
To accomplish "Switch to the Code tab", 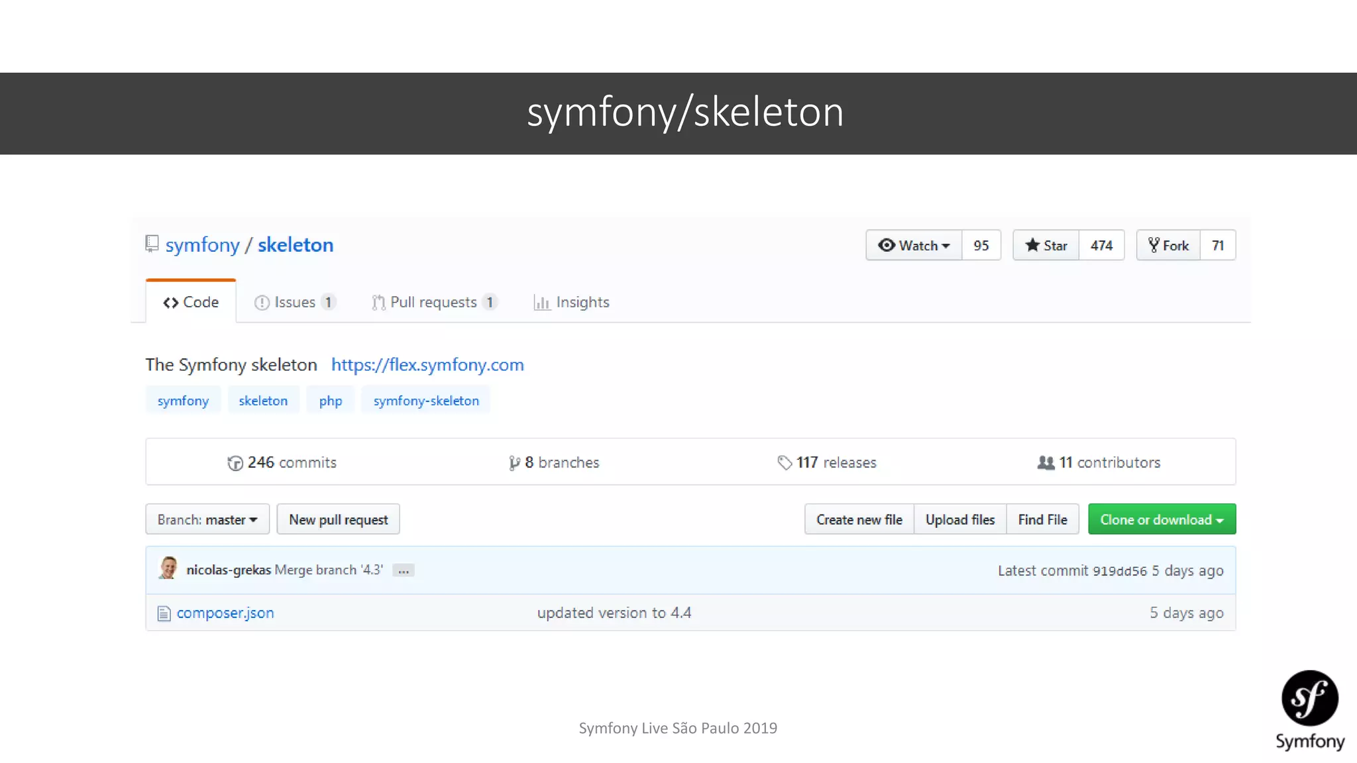I will pyautogui.click(x=191, y=302).
